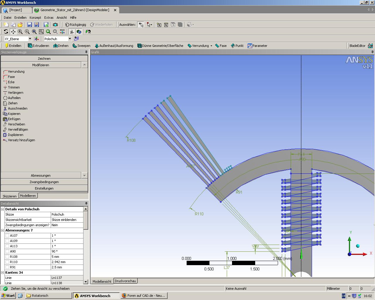
Task: Click the Detailansicht scrollbar down arrow
Action: coord(86,282)
